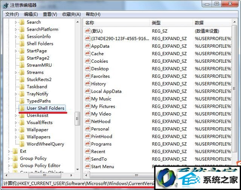241x190 pixels.
Task: Click the Taskband folder icon
Action: click(22, 87)
